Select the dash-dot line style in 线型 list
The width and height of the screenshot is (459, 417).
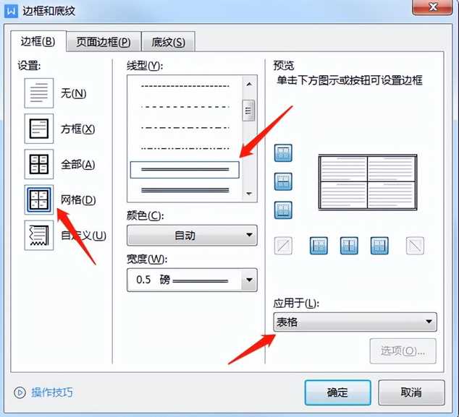[184, 127]
